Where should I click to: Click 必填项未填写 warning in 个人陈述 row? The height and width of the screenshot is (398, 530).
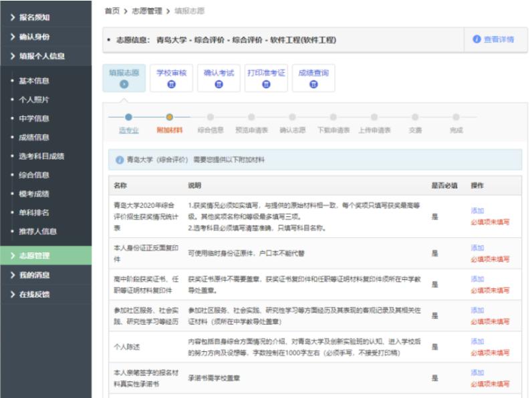[490, 353]
